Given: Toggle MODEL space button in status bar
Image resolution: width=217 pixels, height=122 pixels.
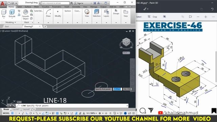Looking at the screenshot, I should (x=6, y=113).
